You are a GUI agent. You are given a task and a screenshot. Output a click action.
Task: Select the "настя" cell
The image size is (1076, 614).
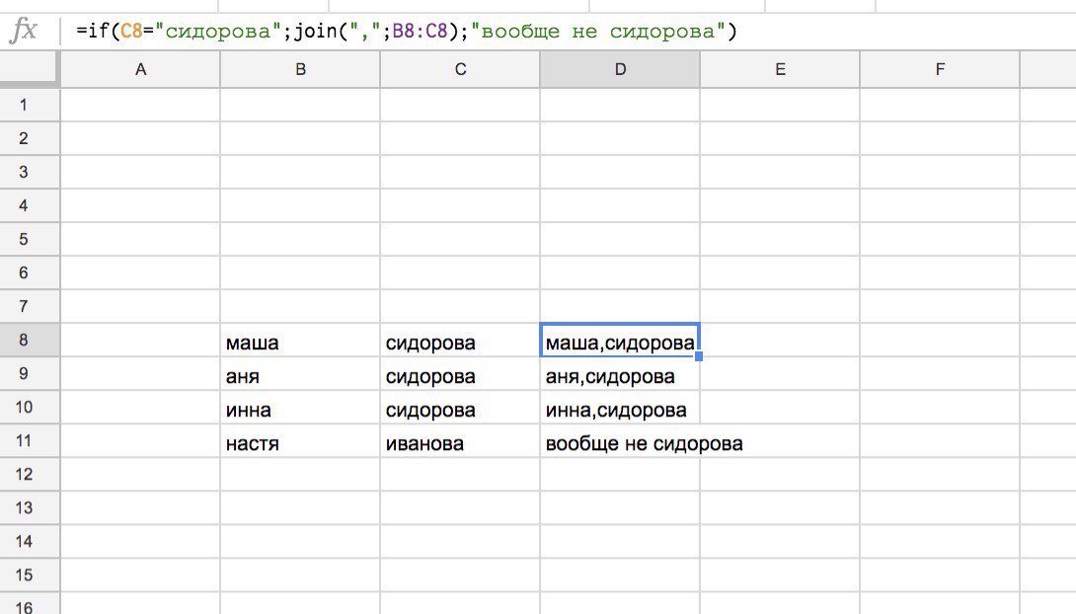pos(300,443)
